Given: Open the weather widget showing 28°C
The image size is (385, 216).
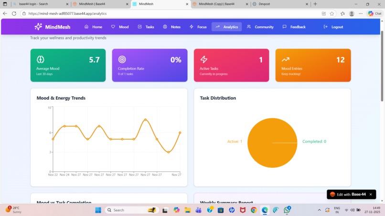Looking at the screenshot, I should [14, 210].
